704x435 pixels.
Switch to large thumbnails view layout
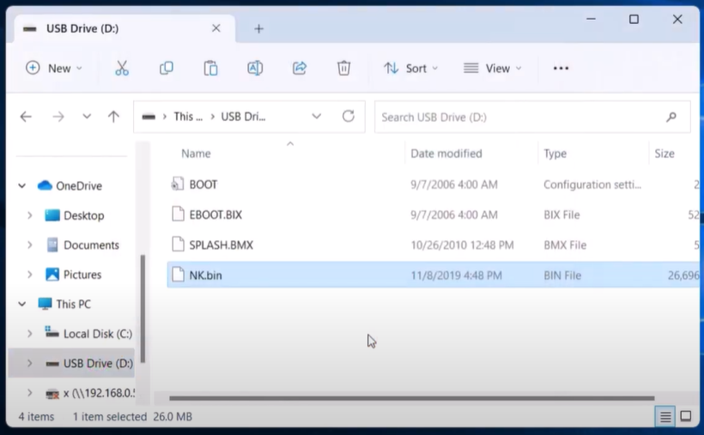tap(686, 417)
